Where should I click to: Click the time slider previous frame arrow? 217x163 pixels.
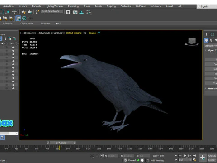click(x=48, y=143)
